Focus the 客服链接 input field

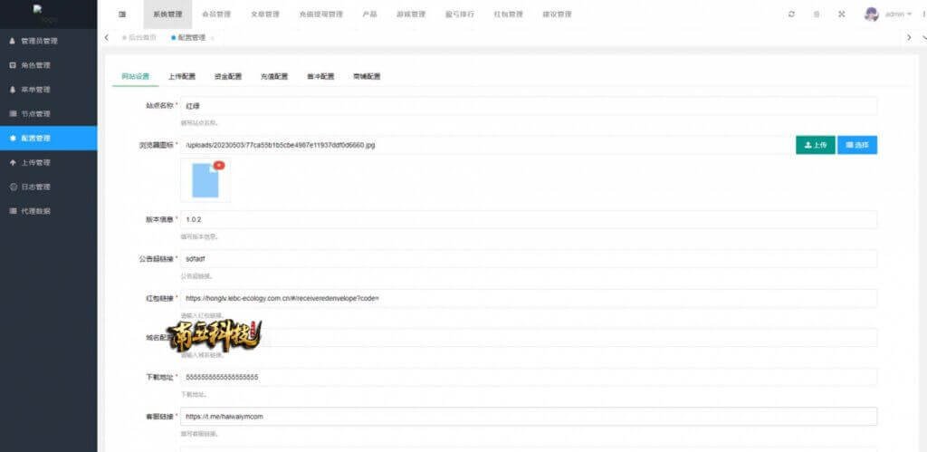coord(529,417)
